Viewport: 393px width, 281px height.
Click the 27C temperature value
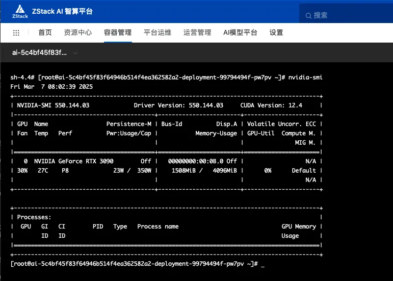tap(43, 171)
